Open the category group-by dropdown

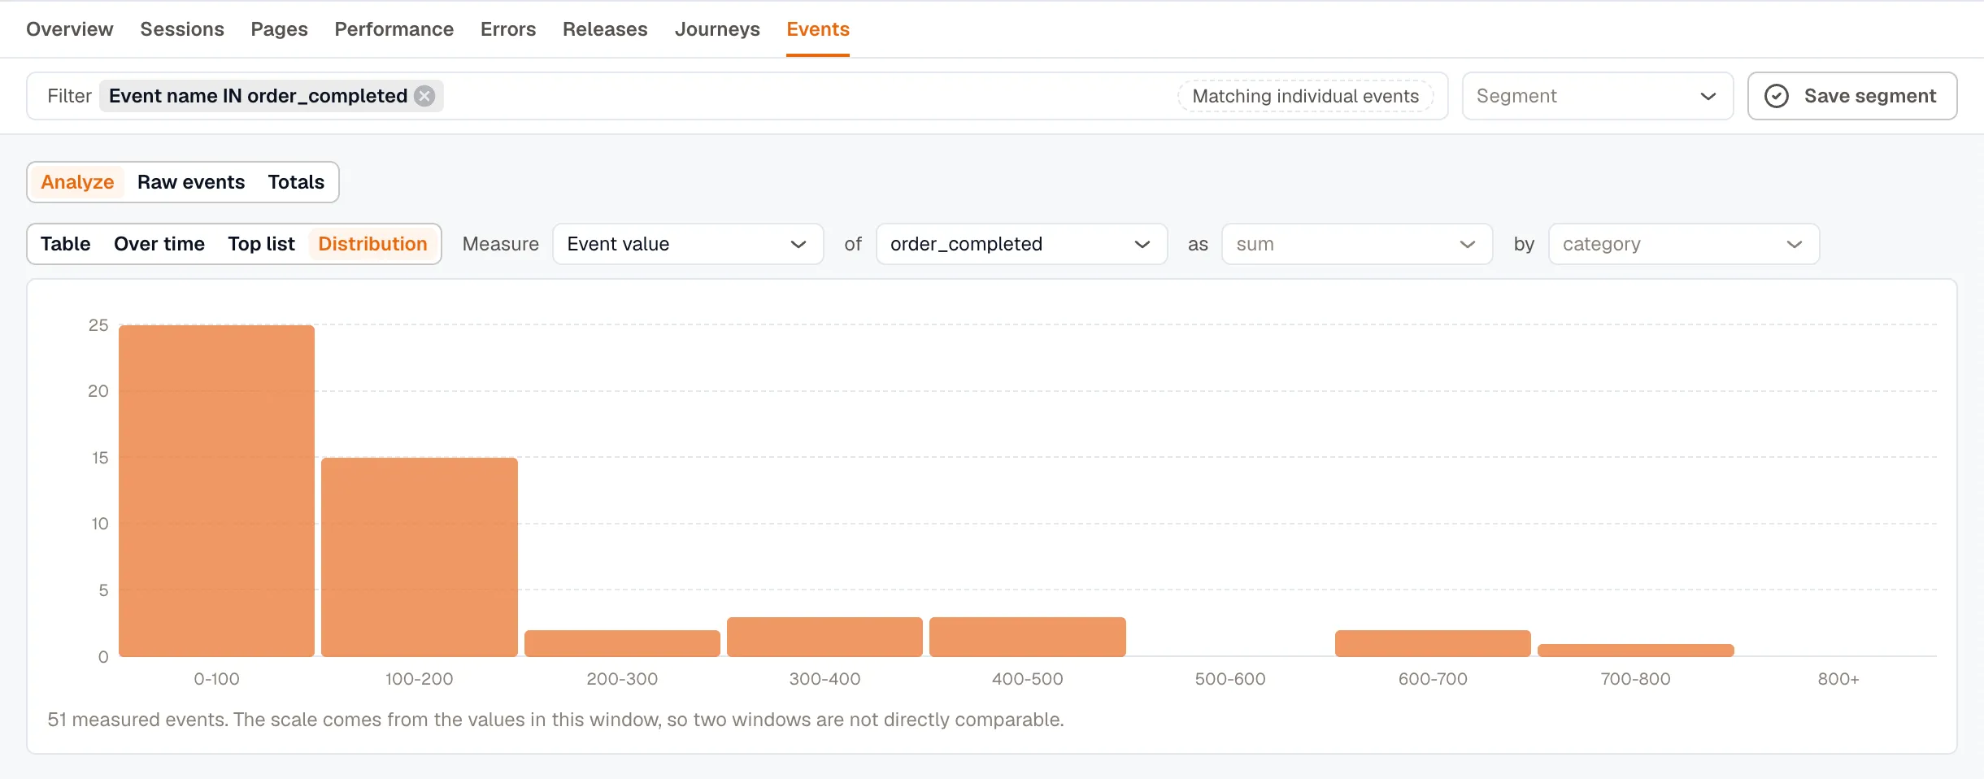(1684, 244)
